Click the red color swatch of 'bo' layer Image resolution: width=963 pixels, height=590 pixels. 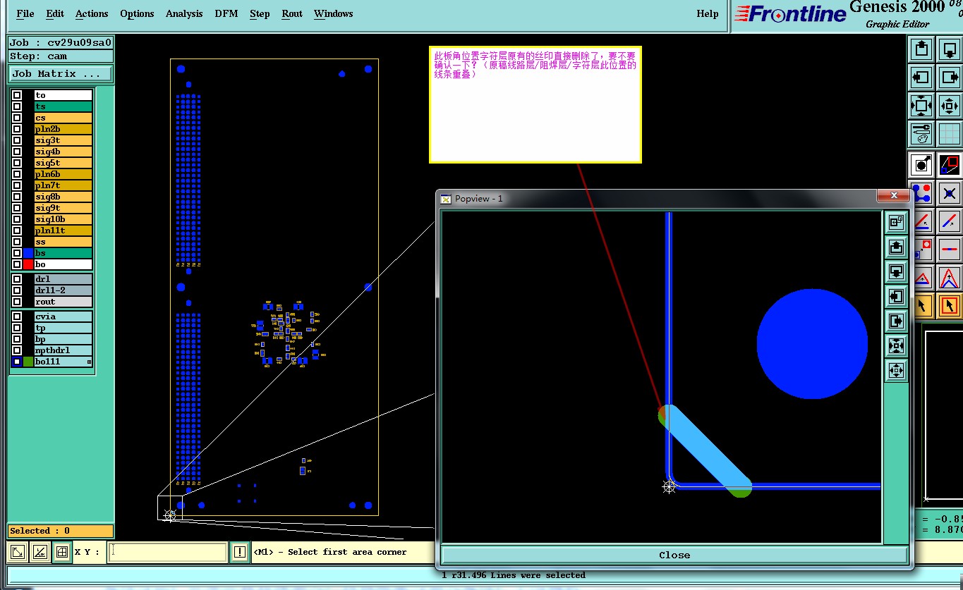click(x=28, y=264)
